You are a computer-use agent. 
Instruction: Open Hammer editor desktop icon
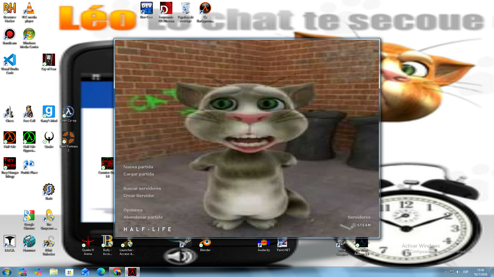[x=29, y=243]
